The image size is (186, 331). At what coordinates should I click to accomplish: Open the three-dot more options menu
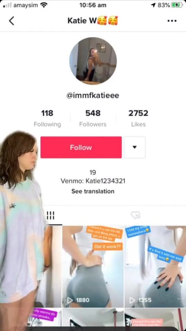[x=172, y=21]
